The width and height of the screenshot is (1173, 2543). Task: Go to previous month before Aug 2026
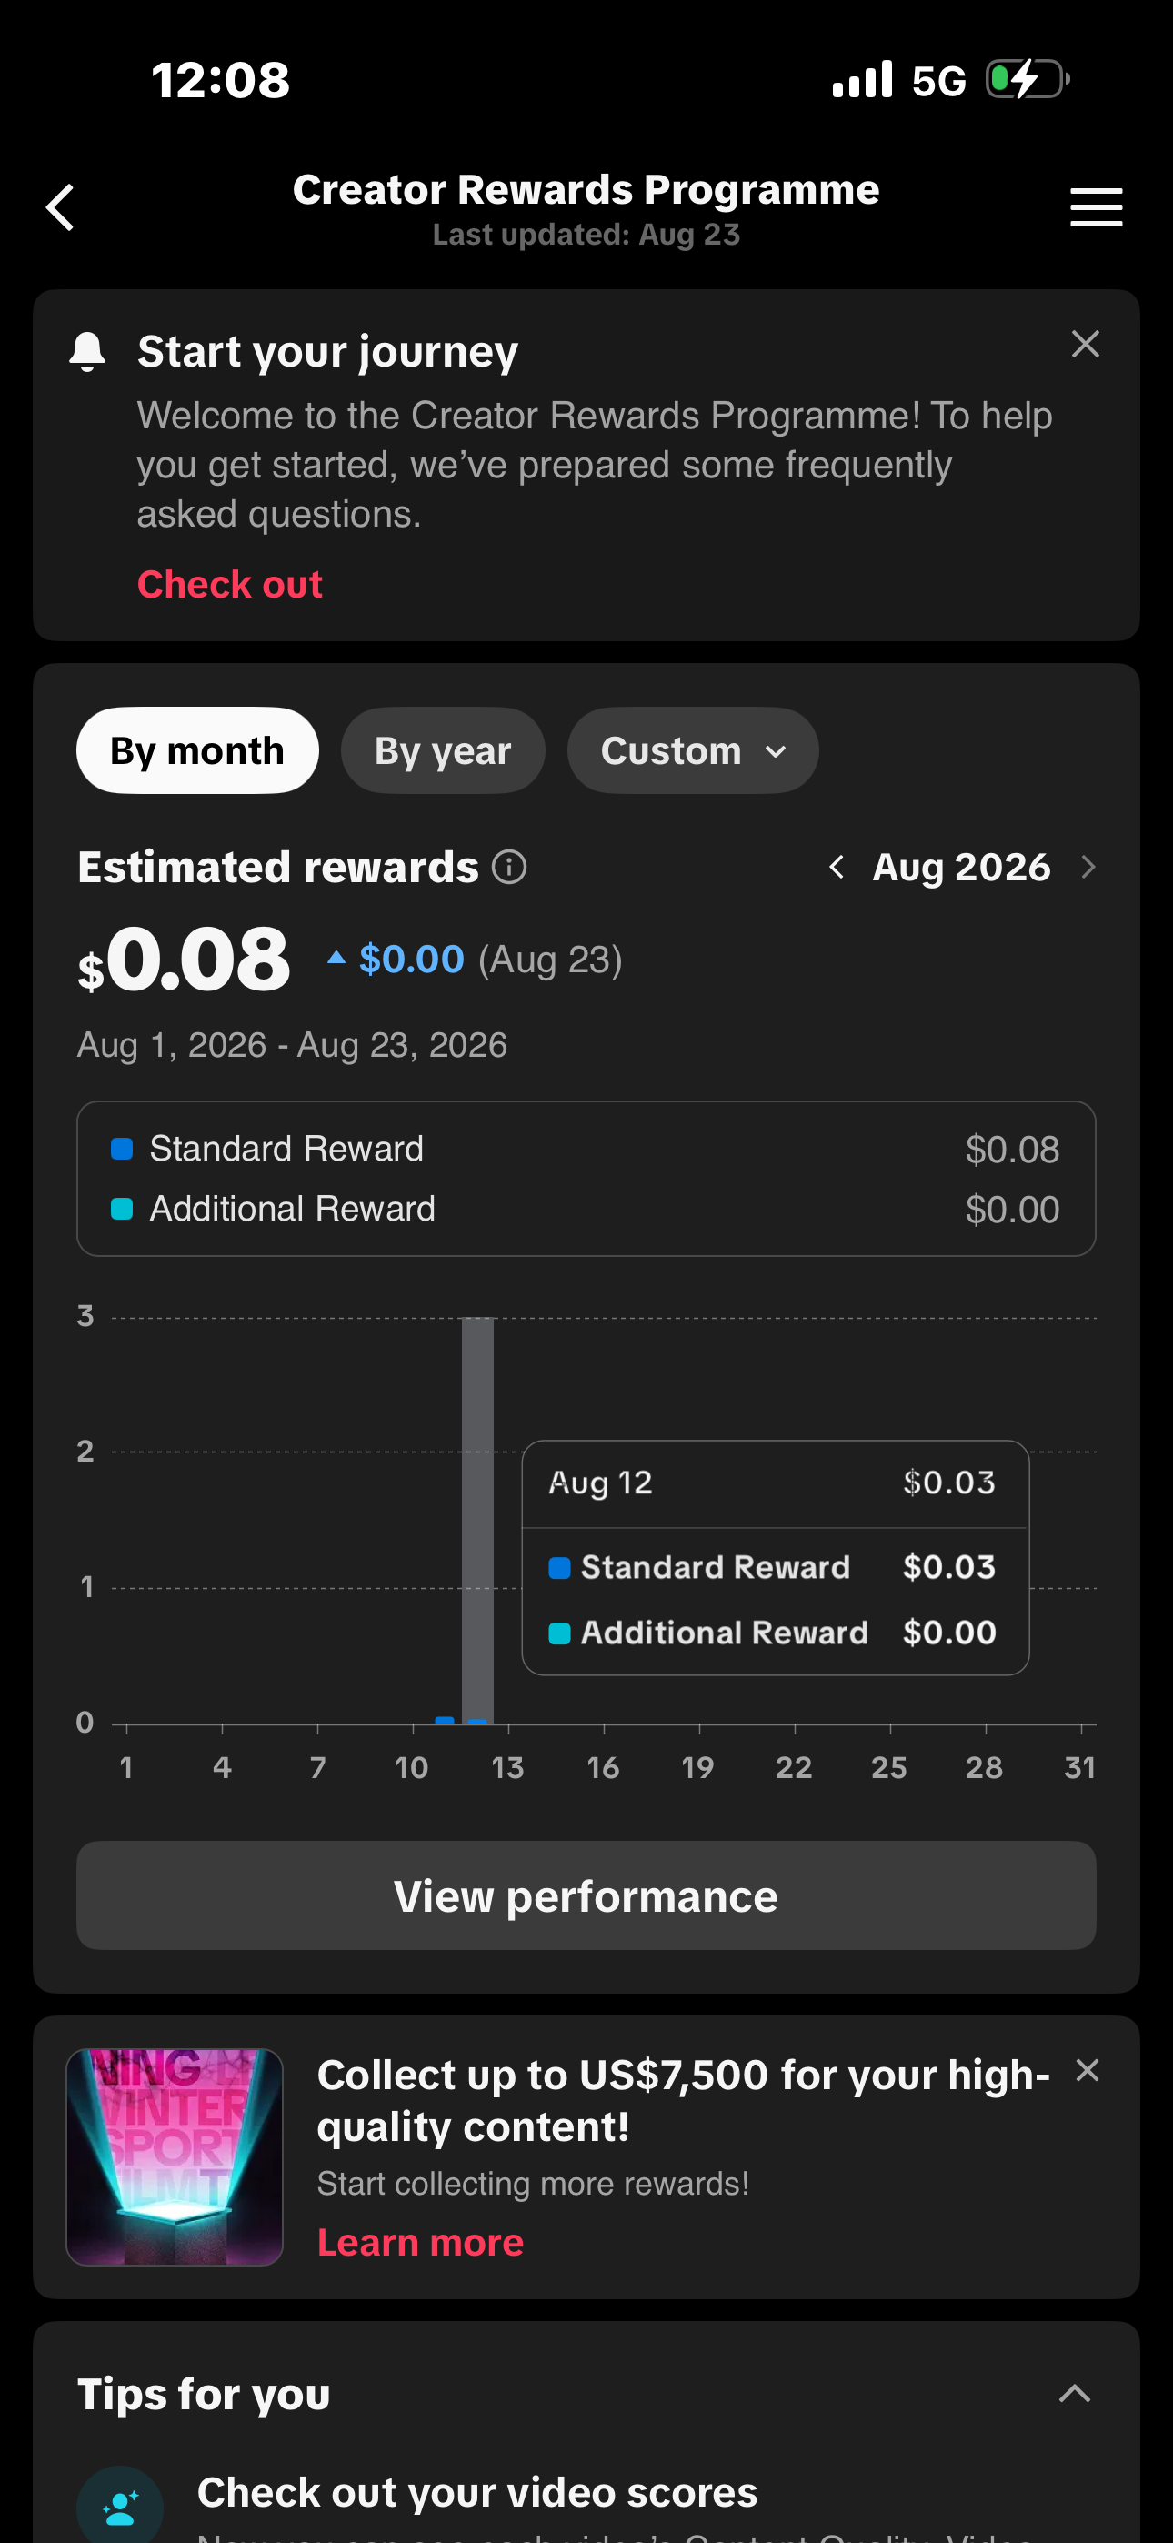(x=837, y=868)
